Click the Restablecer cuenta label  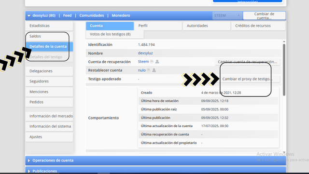click(x=105, y=70)
